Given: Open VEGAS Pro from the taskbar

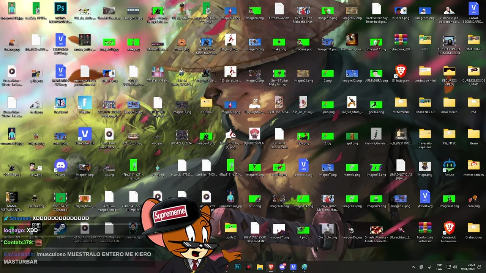Looking at the screenshot, I should pos(293,267).
